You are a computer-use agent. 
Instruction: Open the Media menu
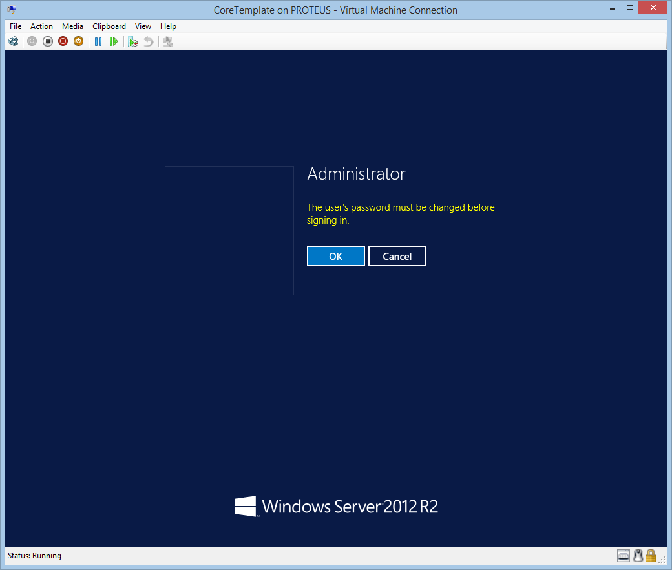coord(72,26)
